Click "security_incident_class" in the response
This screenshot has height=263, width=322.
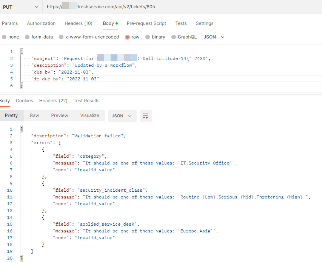click(x=111, y=190)
